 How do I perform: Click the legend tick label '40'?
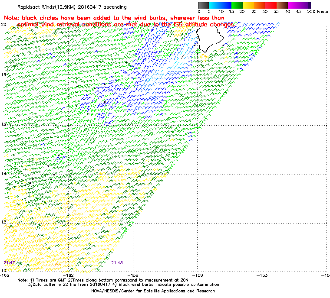tap(287, 12)
